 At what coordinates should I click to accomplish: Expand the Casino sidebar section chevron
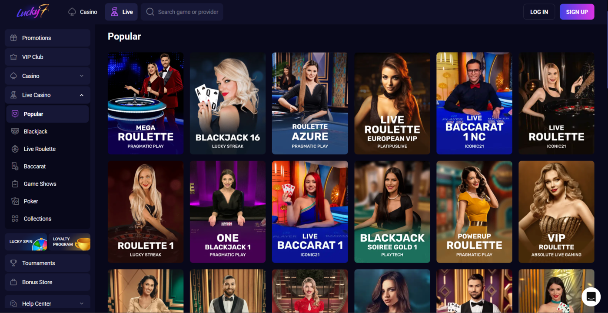coord(82,76)
